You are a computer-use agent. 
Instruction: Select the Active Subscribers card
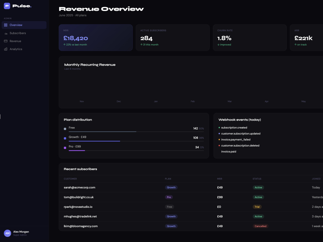[x=172, y=38]
